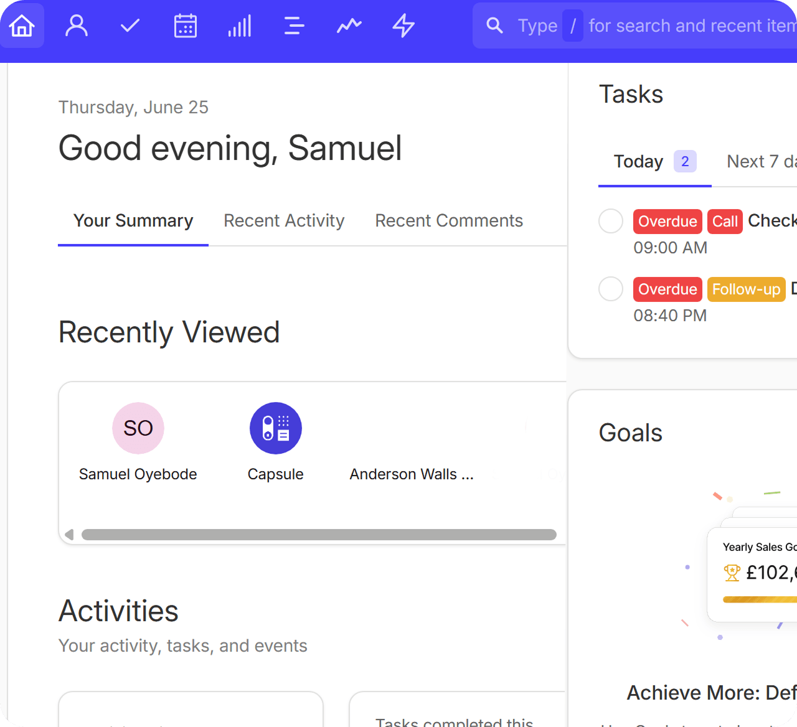Open the Home dashboard icon

pos(22,26)
